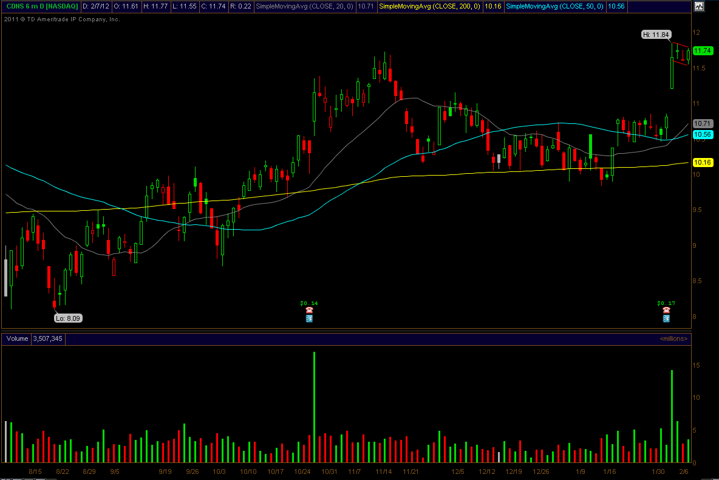Click the $0.17 earnings value
Screen dimensions: 719x480
coord(666,303)
